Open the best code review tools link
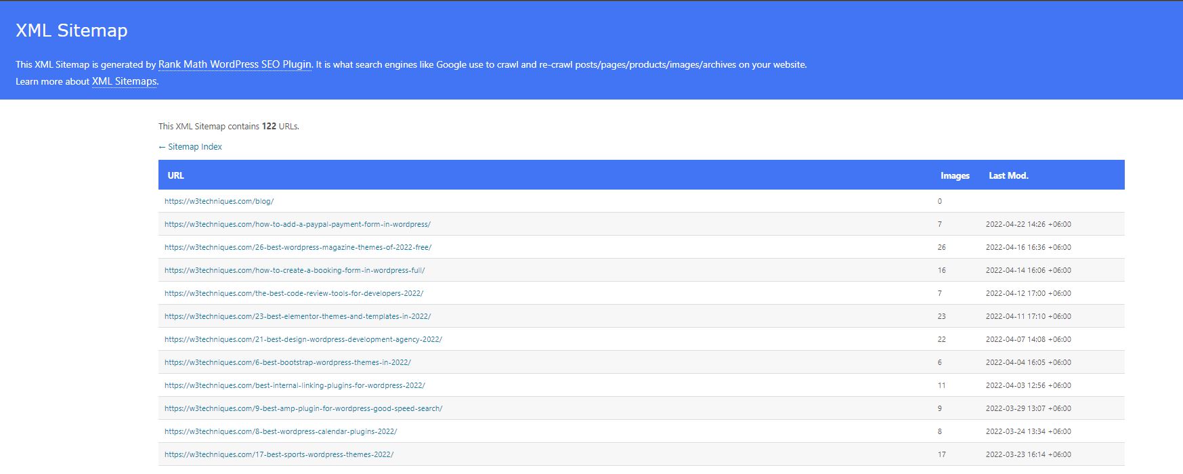 (294, 293)
